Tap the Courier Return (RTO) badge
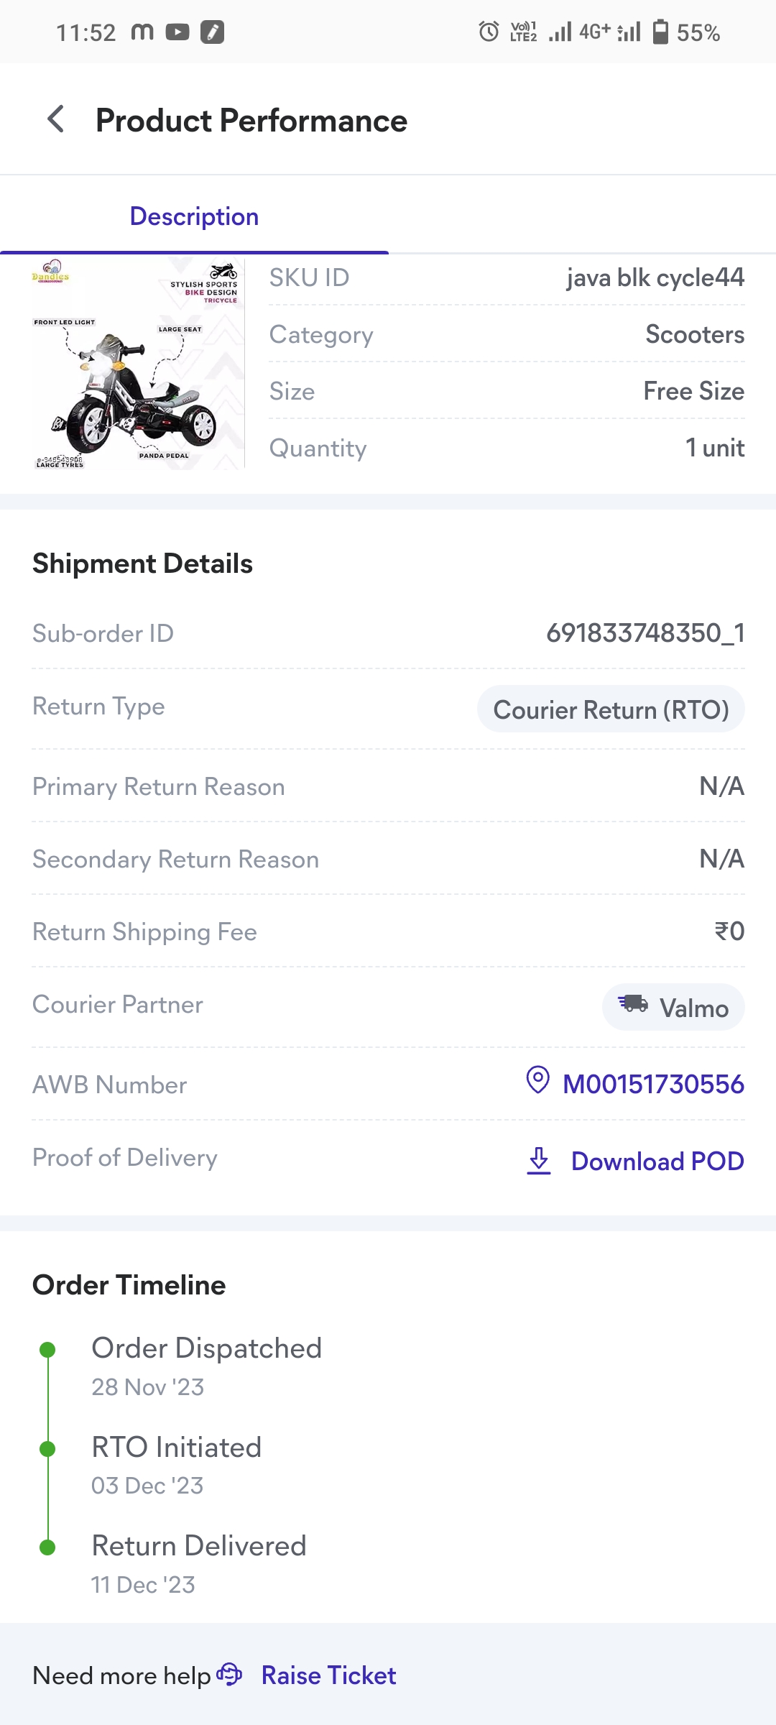Viewport: 776px width, 1725px height. pos(611,709)
